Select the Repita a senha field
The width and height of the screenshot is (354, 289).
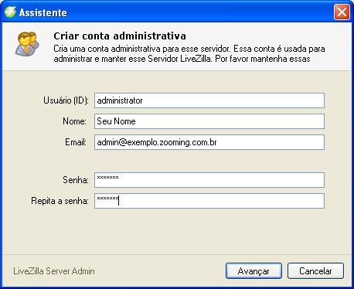coord(209,201)
